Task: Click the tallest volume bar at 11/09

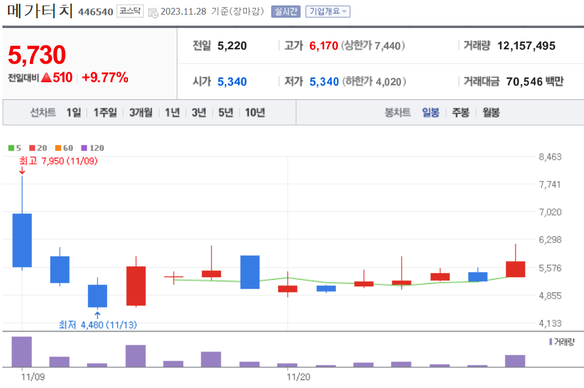Action: pos(21,351)
